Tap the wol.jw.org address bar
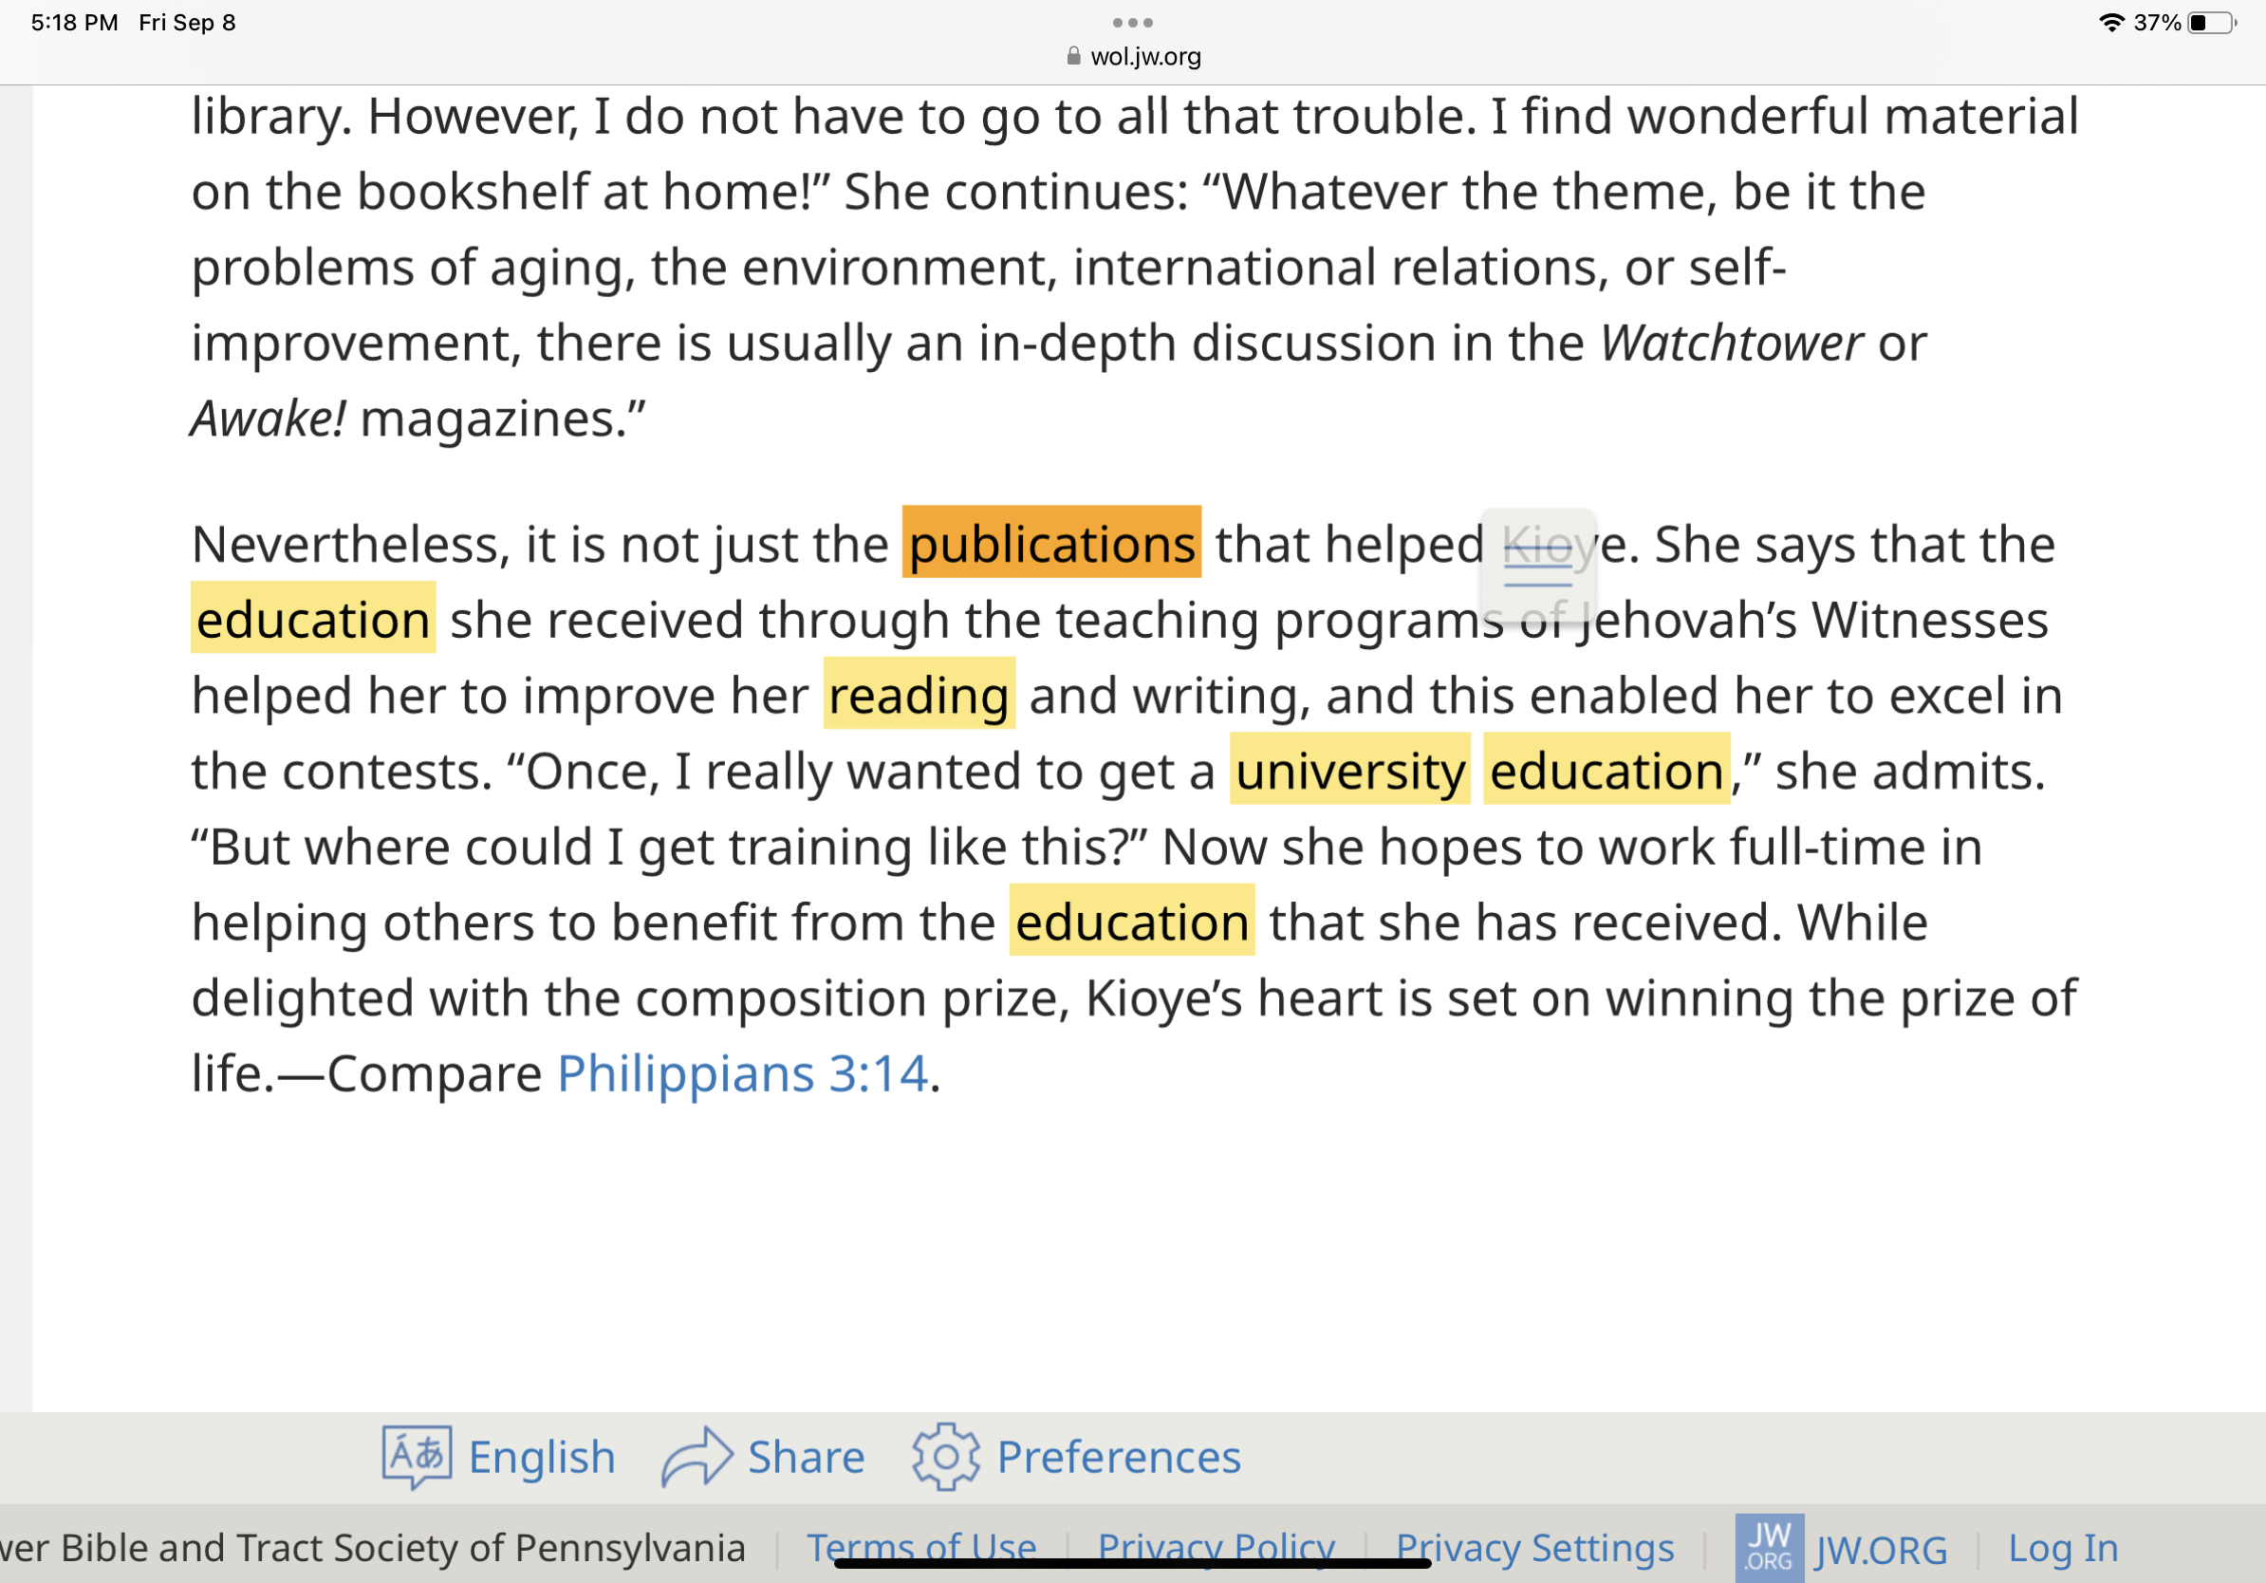Viewport: 2266px width, 1583px height. pos(1133,56)
